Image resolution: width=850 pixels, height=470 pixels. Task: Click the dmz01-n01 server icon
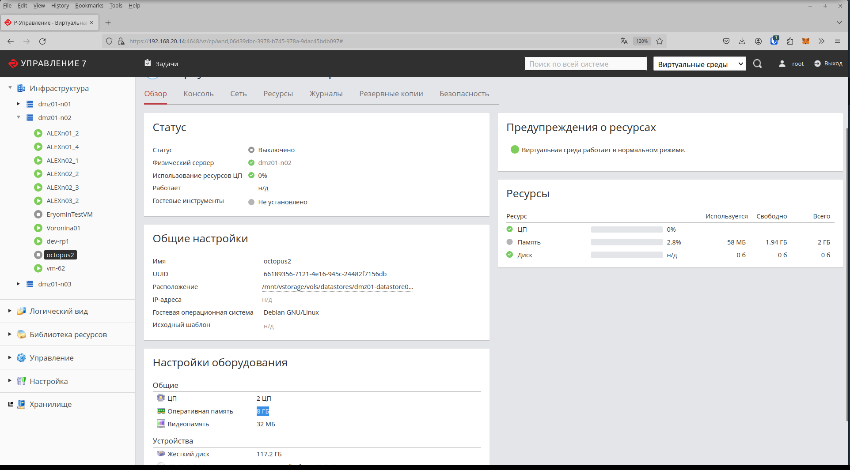pyautogui.click(x=30, y=104)
